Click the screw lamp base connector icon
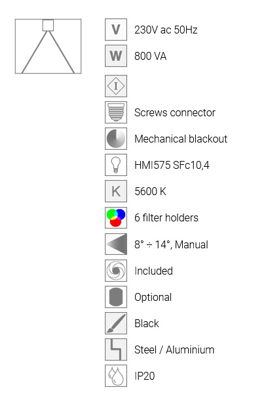Screen dimensions: 268x406 [116, 112]
